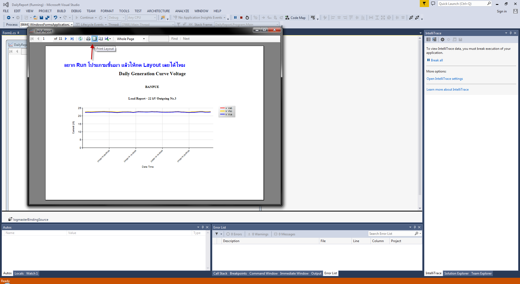Click the Search Error List field
This screenshot has width=520, height=284.
(391, 234)
